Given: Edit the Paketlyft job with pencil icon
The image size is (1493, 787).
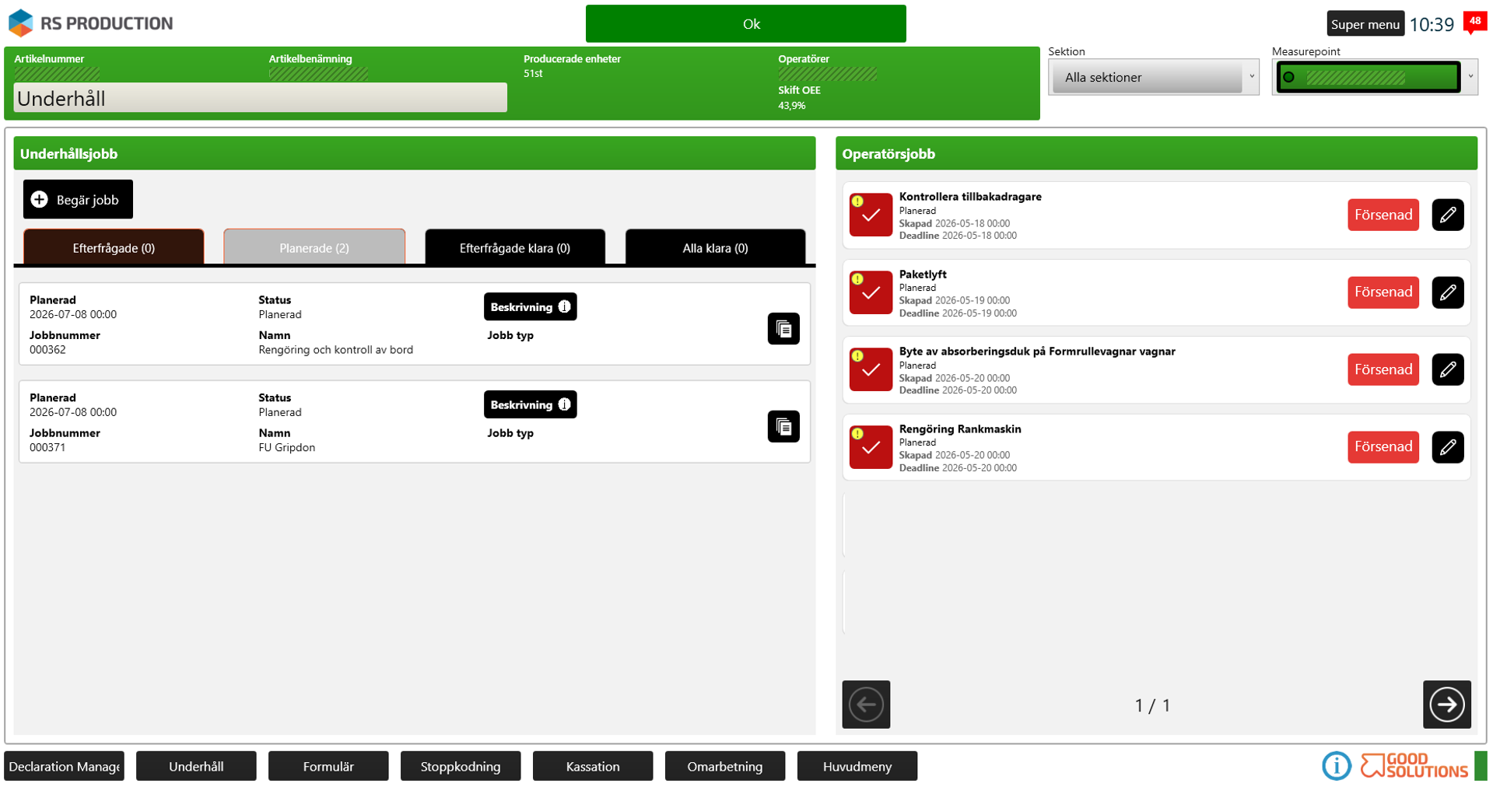Looking at the screenshot, I should click(1447, 292).
